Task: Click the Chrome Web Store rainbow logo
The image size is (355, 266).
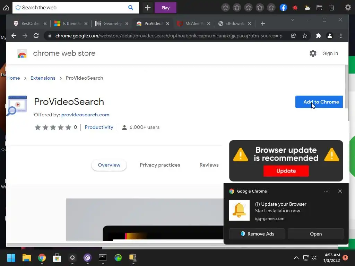Action: (x=22, y=54)
